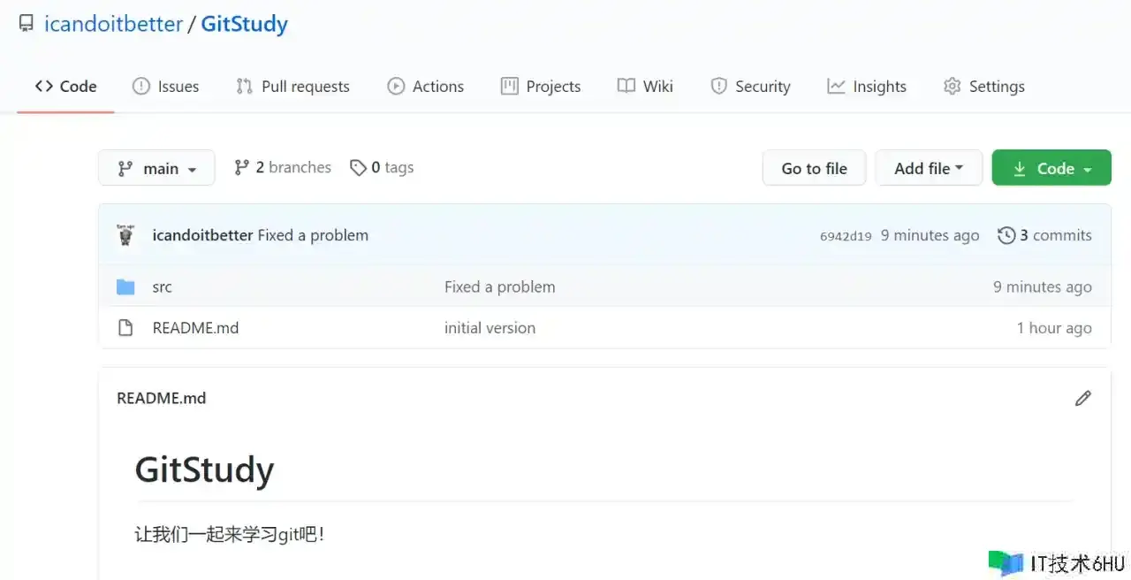Click the Wiki book icon
This screenshot has width=1131, height=580.
[626, 86]
